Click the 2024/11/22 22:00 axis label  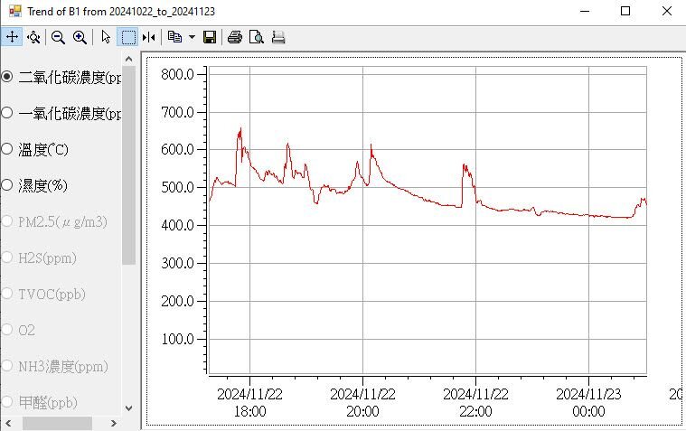pos(475,403)
